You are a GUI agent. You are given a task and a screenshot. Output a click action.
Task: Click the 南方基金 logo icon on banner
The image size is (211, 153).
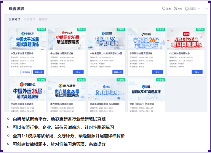tap(60, 86)
